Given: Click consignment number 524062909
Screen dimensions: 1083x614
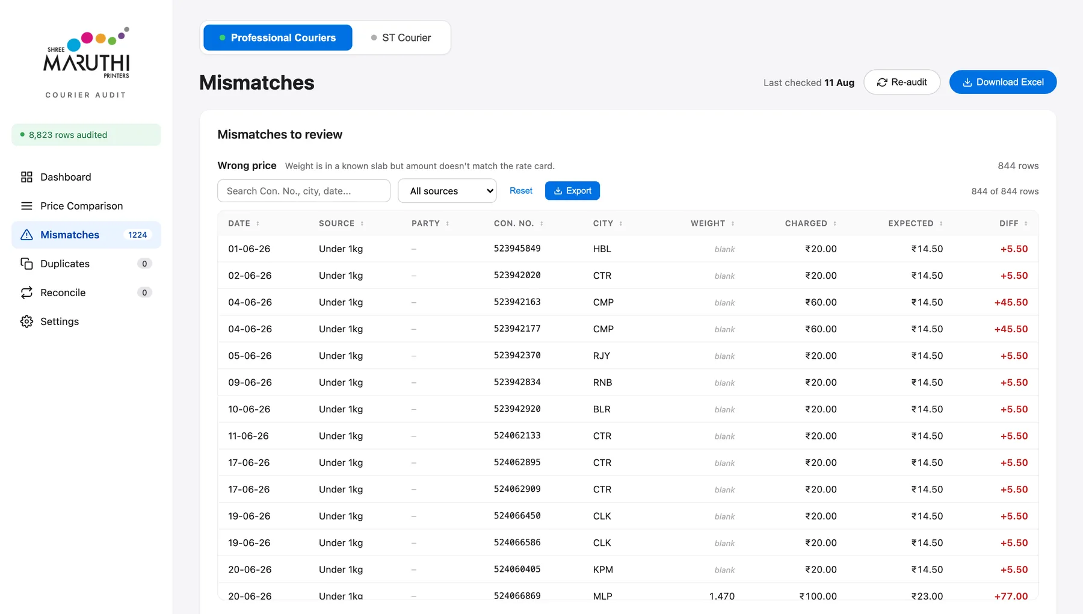Looking at the screenshot, I should click(517, 489).
